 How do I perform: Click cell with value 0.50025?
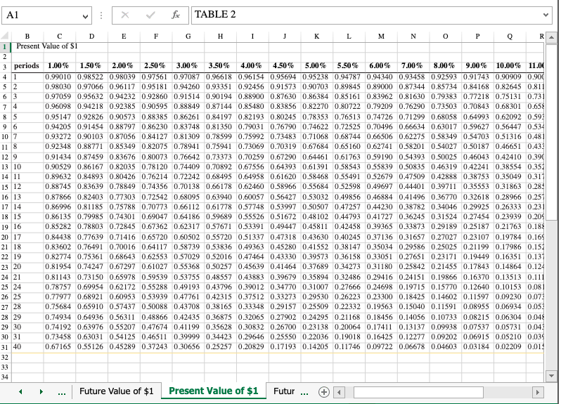tap(446, 157)
